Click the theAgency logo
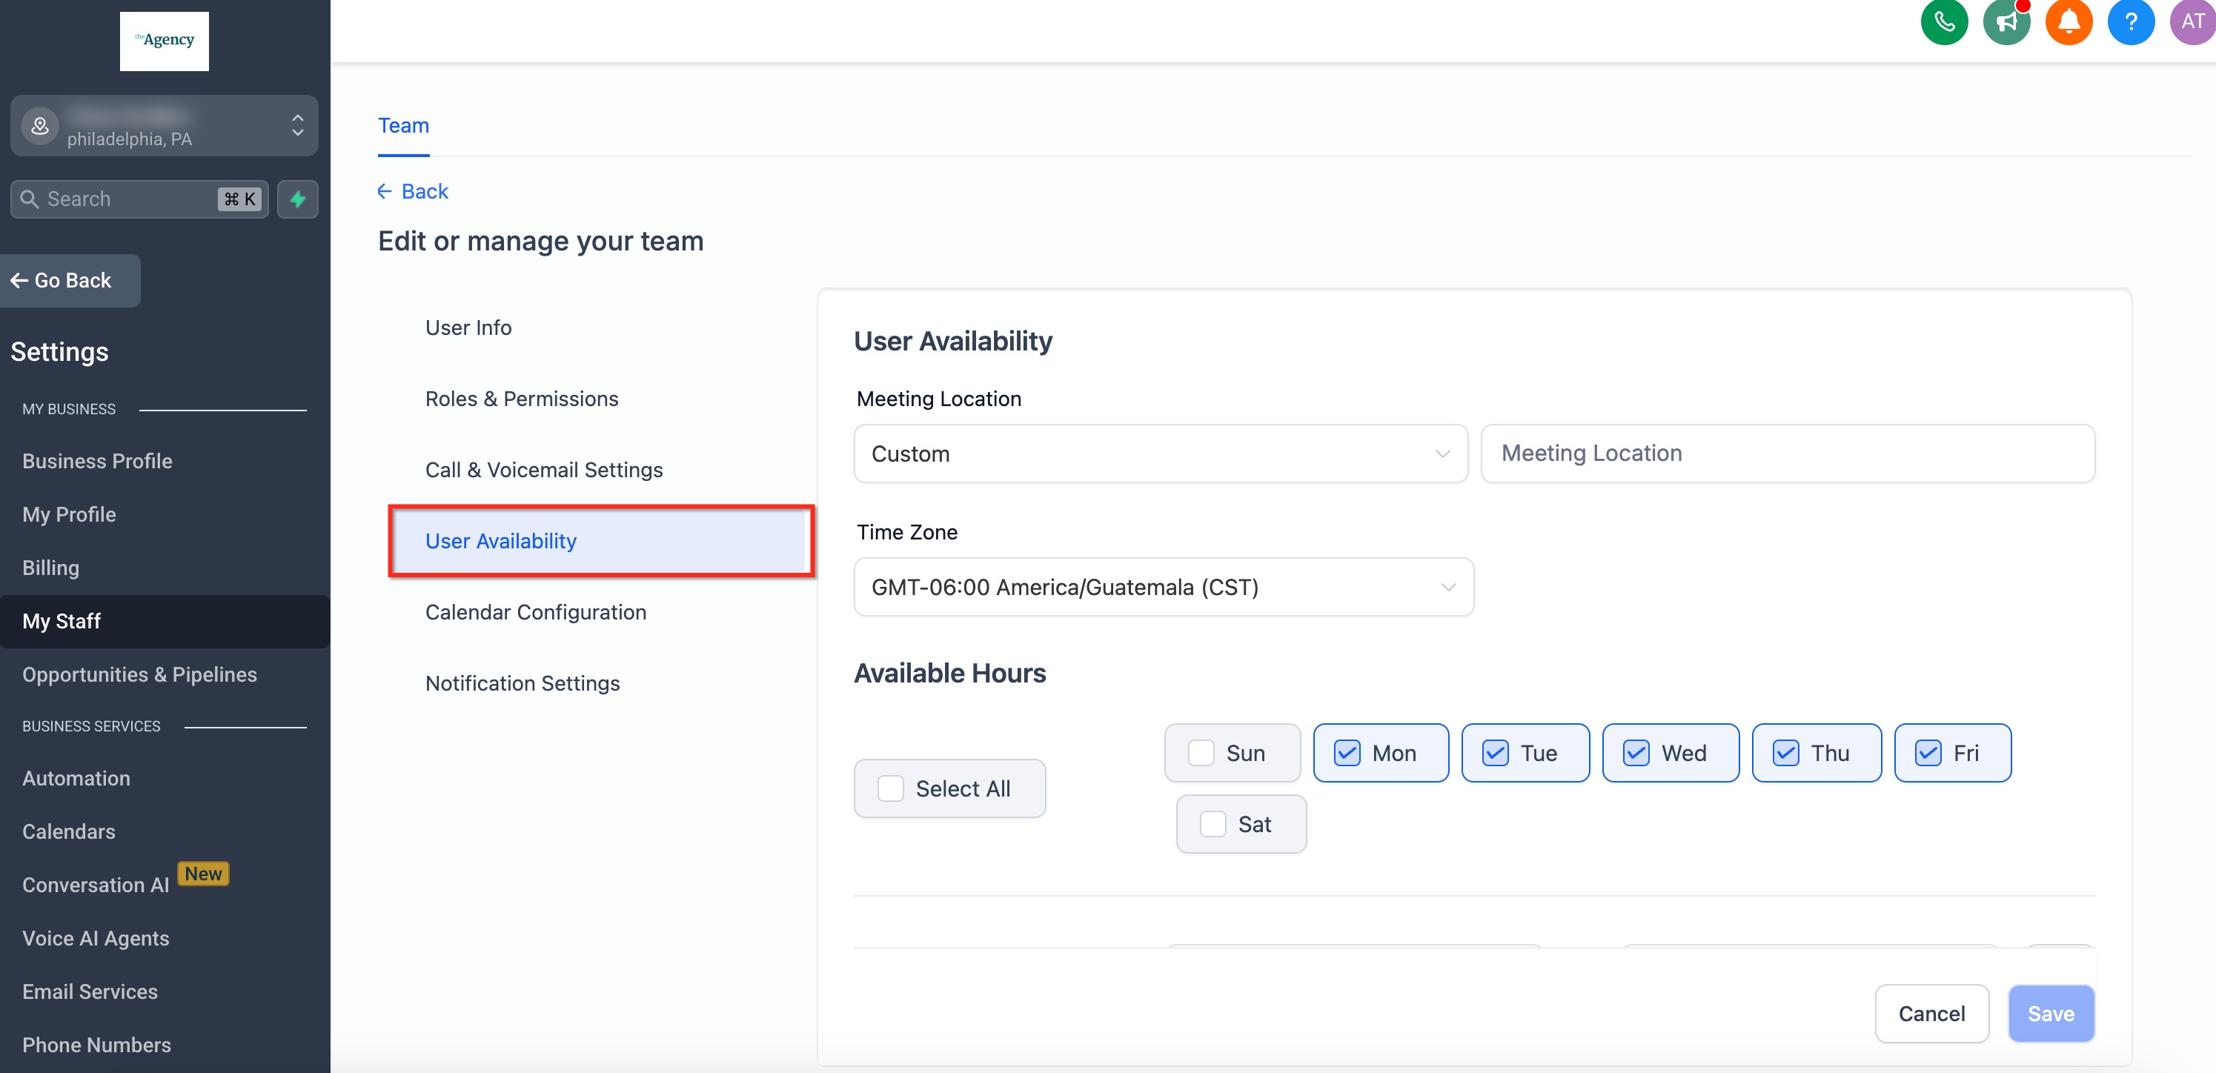Viewport: 2216px width, 1073px height. 165,41
